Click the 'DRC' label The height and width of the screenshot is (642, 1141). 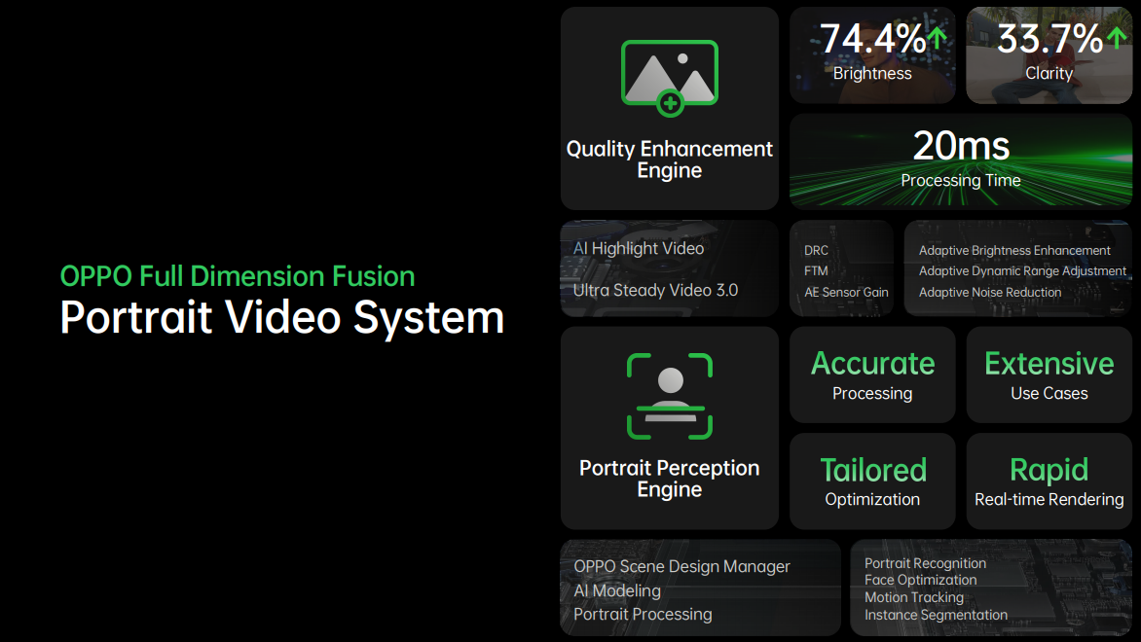[816, 250]
